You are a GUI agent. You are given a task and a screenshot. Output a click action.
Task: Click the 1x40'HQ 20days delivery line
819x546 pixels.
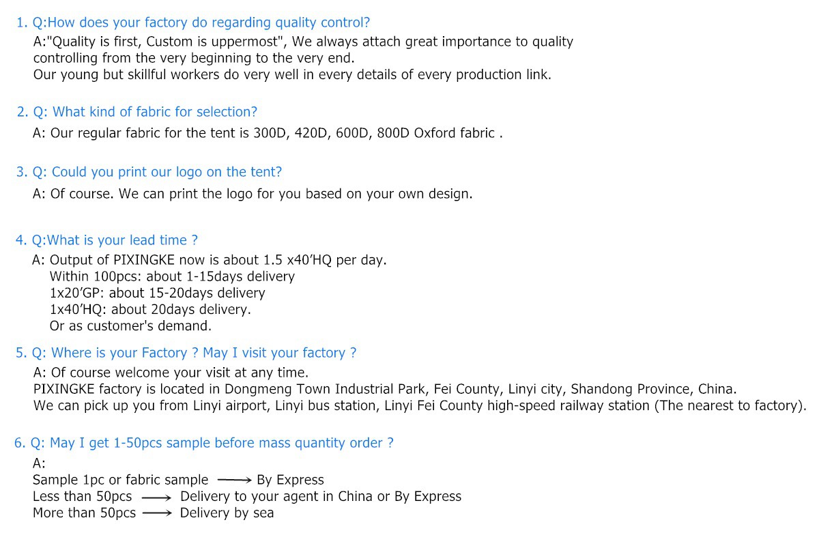click(150, 309)
